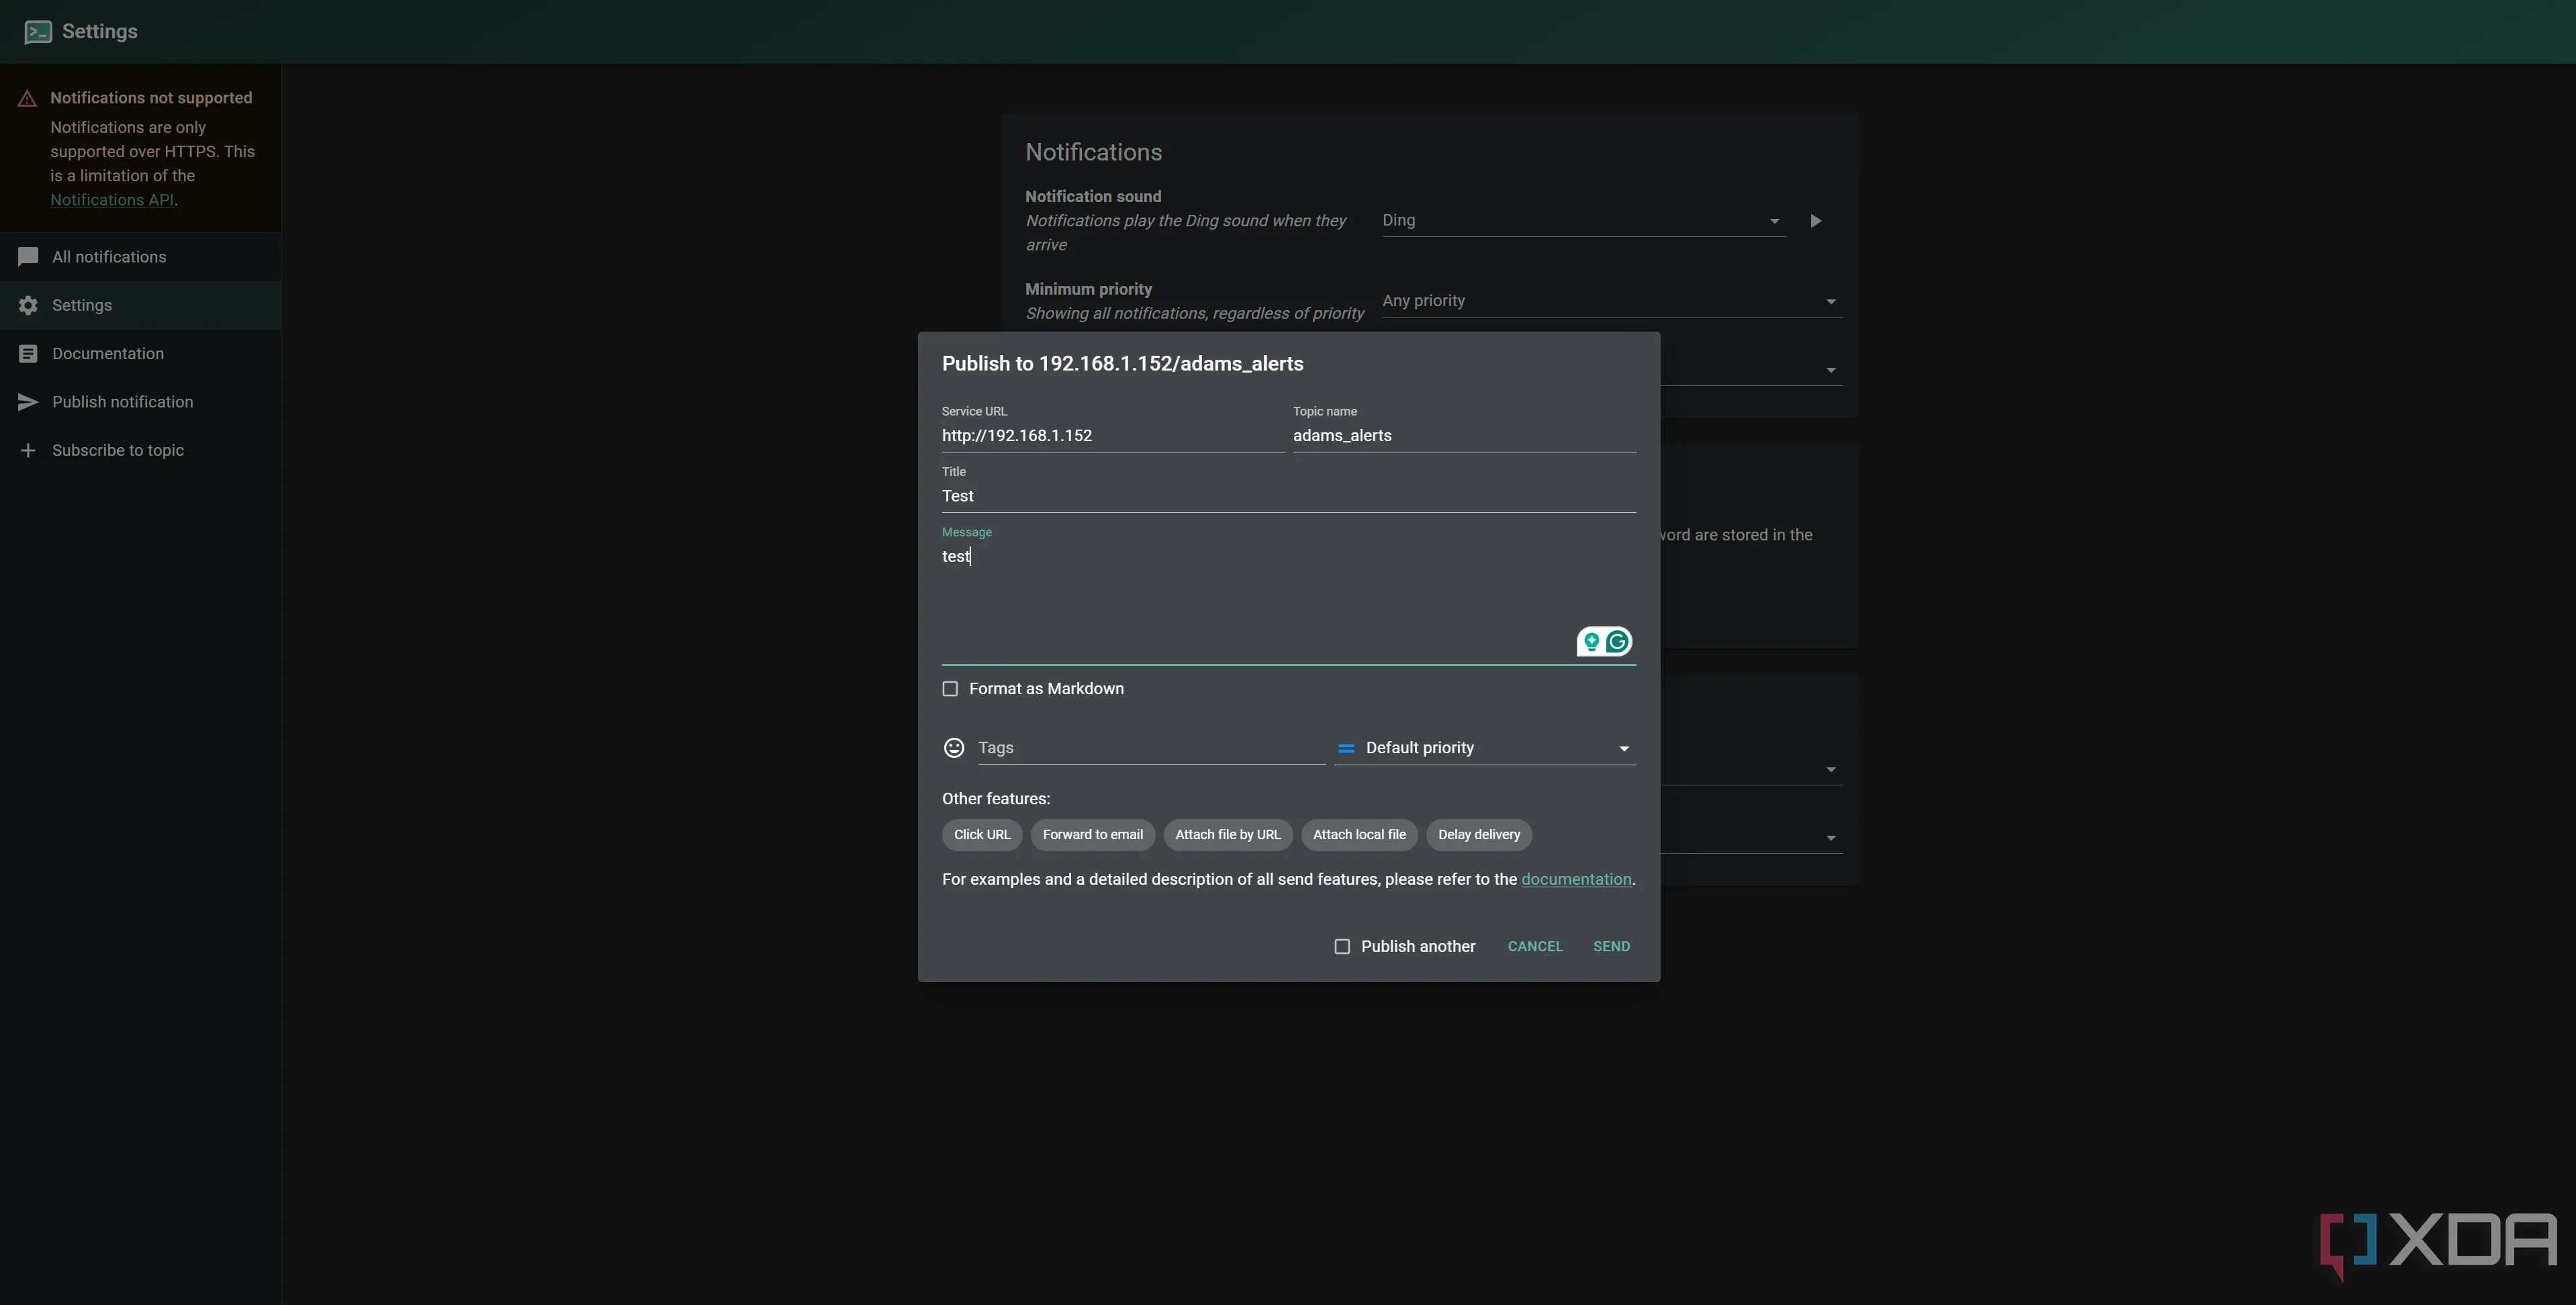The width and height of the screenshot is (2576, 1305).
Task: Click the warning triangle icon
Action: click(x=27, y=99)
